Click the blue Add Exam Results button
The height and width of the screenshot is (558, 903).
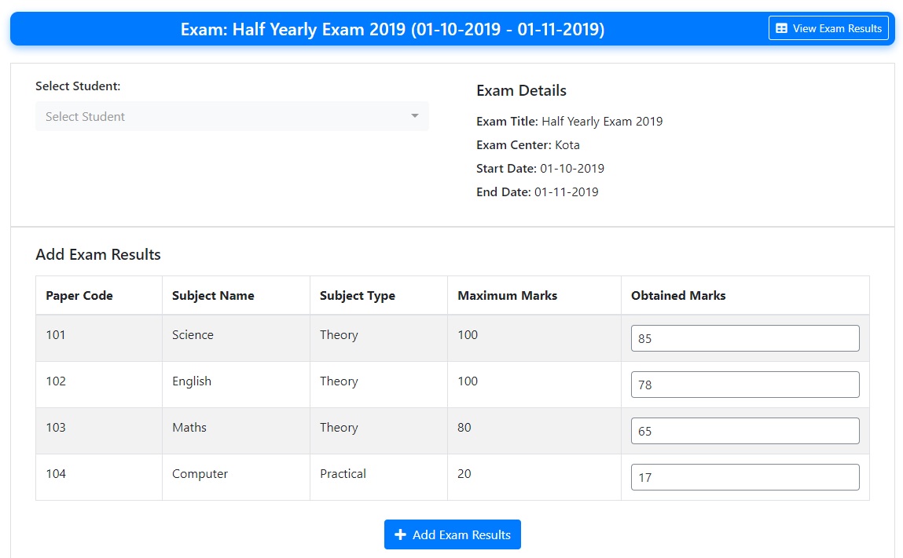pos(453,534)
